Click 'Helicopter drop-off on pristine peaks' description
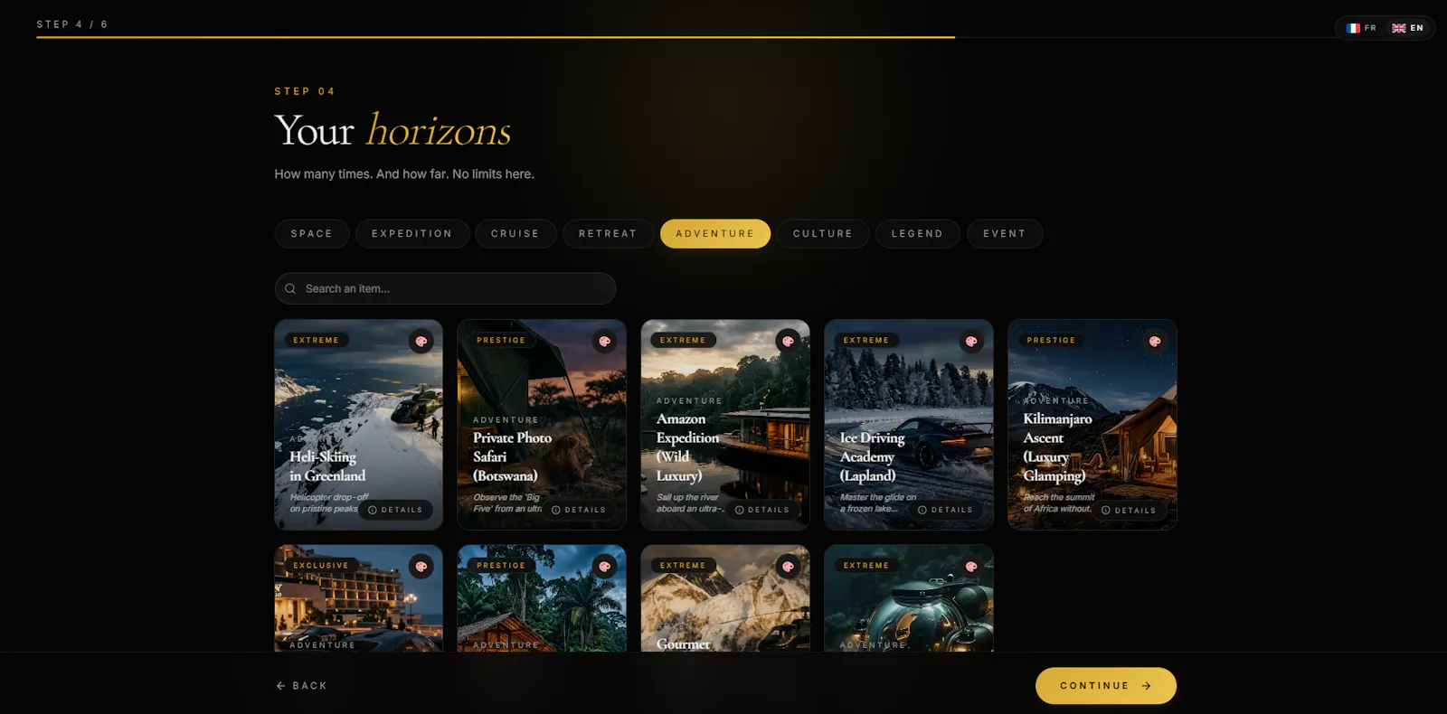 coord(328,503)
